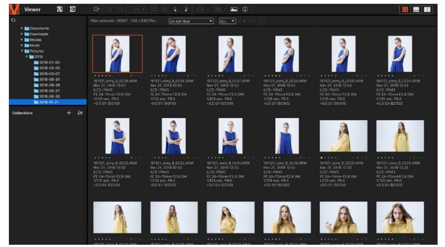Select the 2018-06-24 folder

(47, 80)
